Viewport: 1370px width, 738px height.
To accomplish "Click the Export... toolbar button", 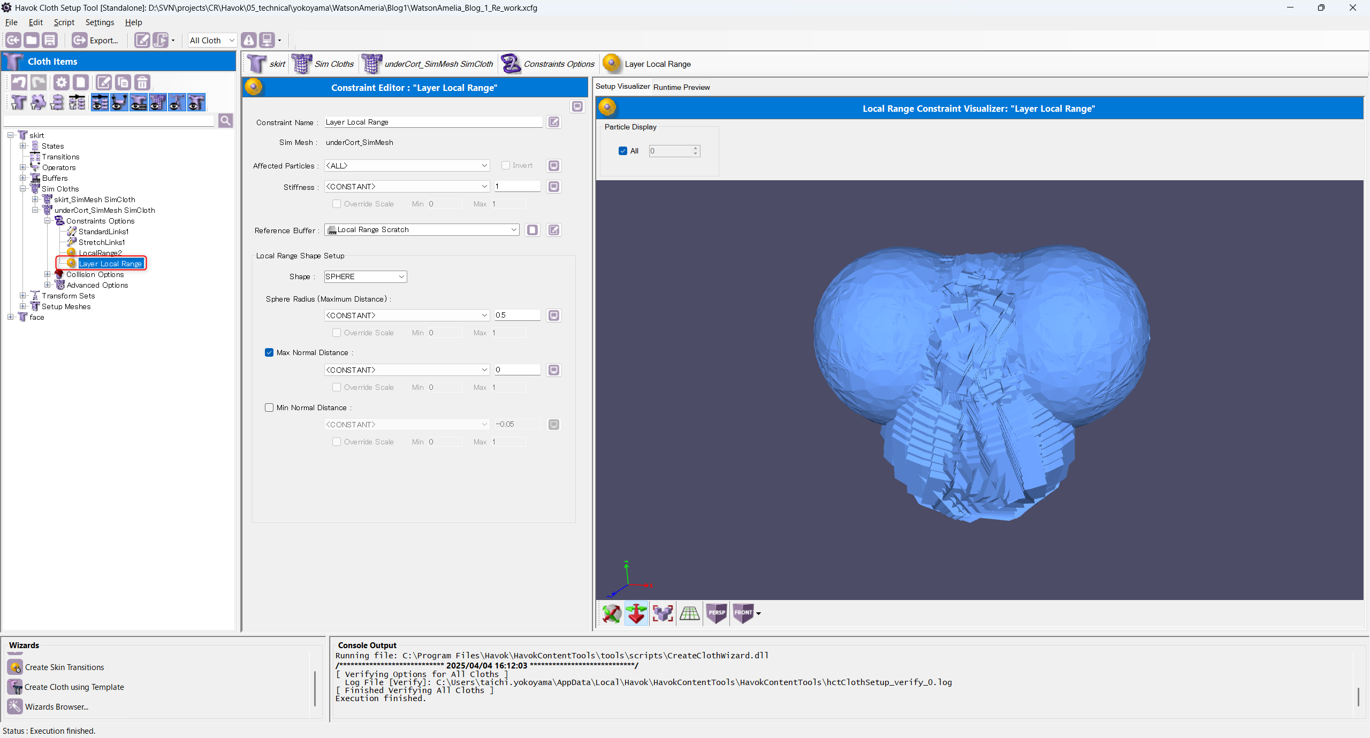I will click(95, 40).
